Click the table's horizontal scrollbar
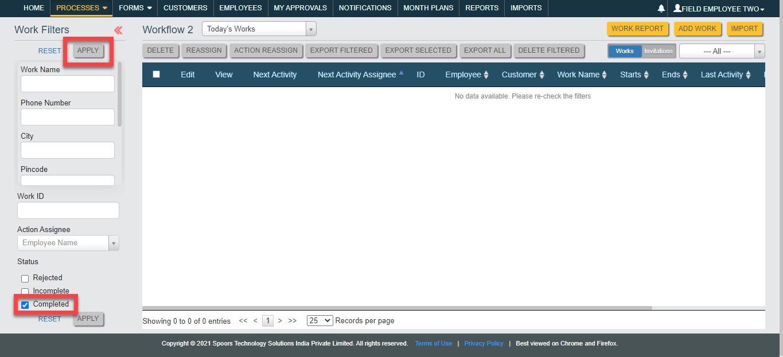The height and width of the screenshot is (357, 783). (397, 308)
